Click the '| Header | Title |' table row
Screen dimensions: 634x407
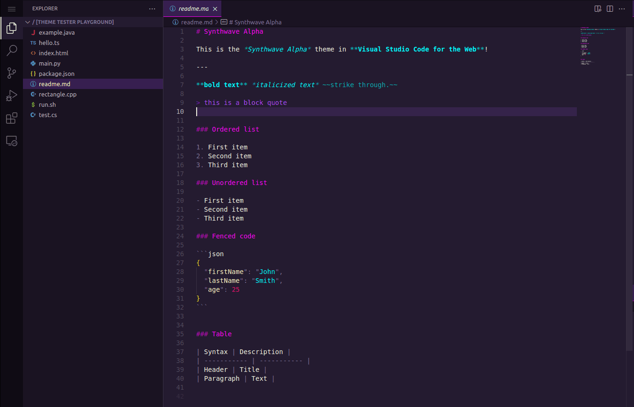tap(232, 370)
